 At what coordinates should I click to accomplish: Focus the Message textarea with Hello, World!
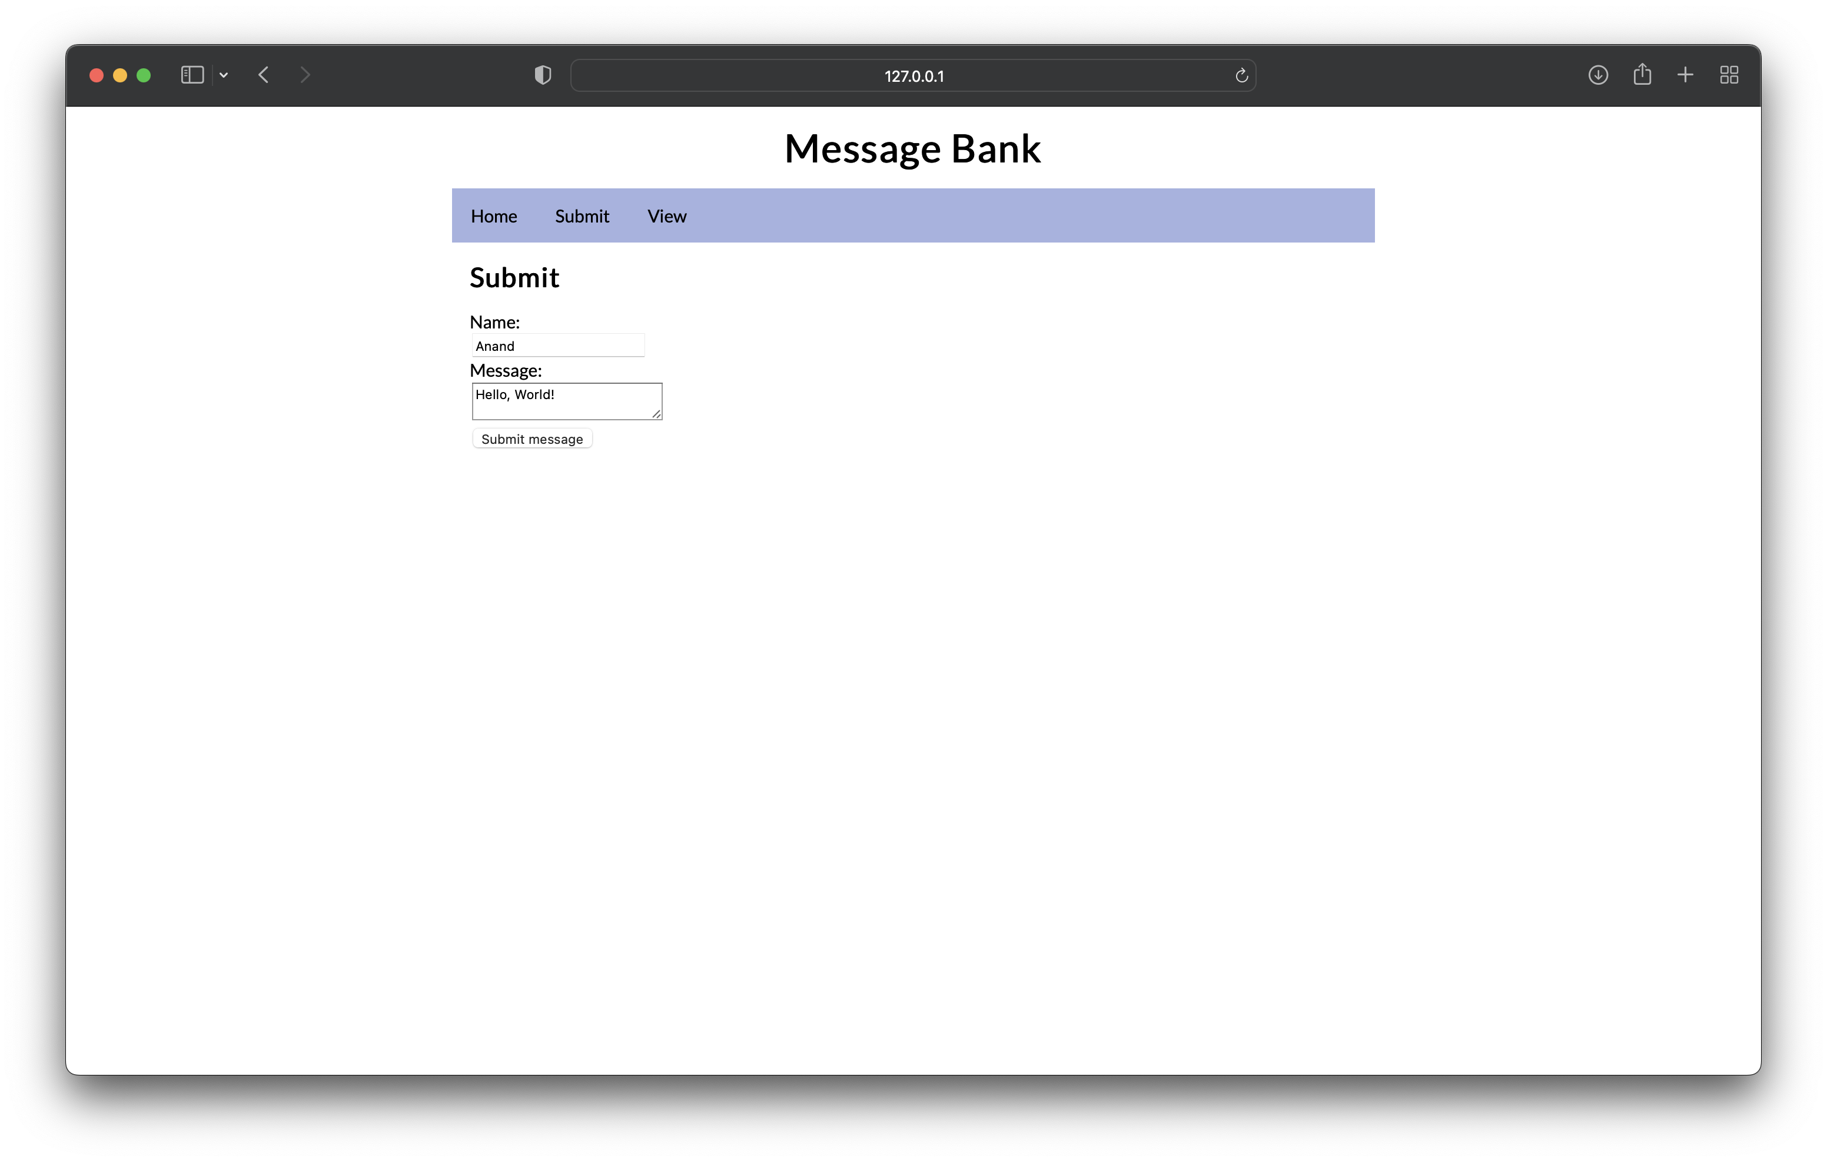tap(566, 401)
